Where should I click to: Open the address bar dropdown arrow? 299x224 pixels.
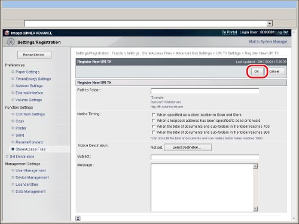(x=270, y=23)
